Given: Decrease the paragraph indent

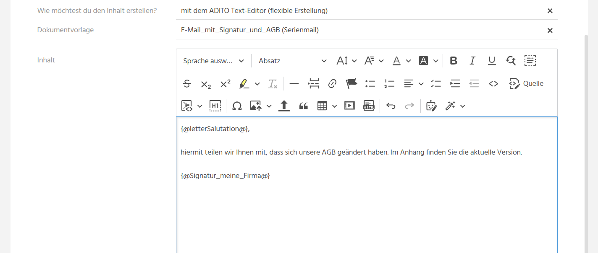Looking at the screenshot, I should coord(474,83).
